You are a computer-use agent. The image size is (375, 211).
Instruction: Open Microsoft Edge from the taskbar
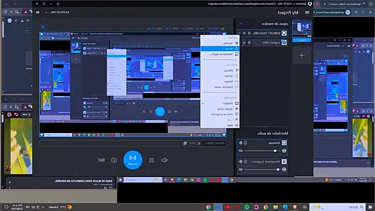285,207
